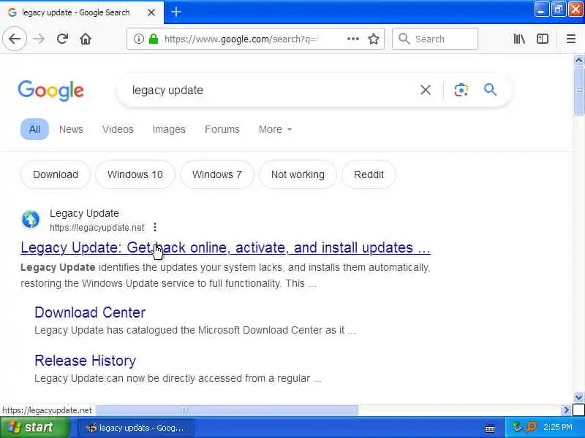Select legacy update taskbar window button
This screenshot has height=438, width=585.
pos(136,428)
